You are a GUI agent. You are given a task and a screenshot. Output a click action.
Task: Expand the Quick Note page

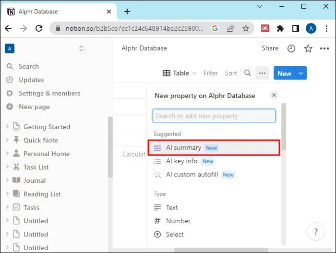tap(7, 140)
